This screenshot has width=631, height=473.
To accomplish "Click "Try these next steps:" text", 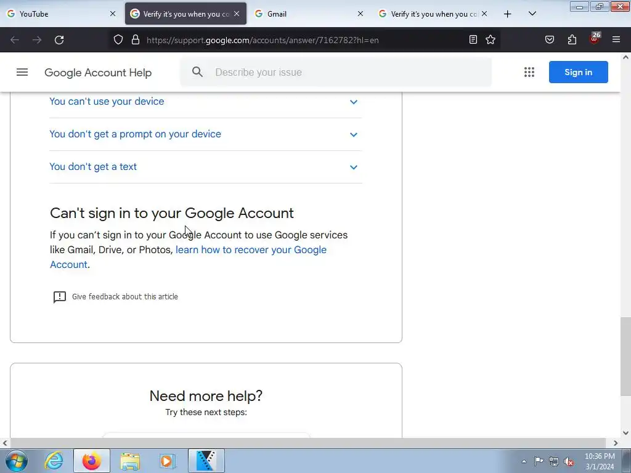I will pos(206,412).
